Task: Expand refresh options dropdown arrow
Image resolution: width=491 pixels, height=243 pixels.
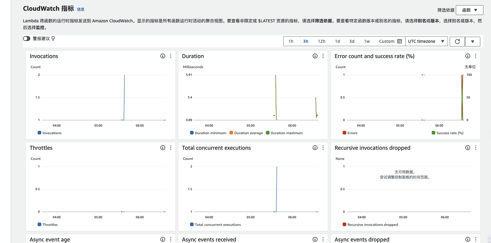Action: tap(473, 41)
